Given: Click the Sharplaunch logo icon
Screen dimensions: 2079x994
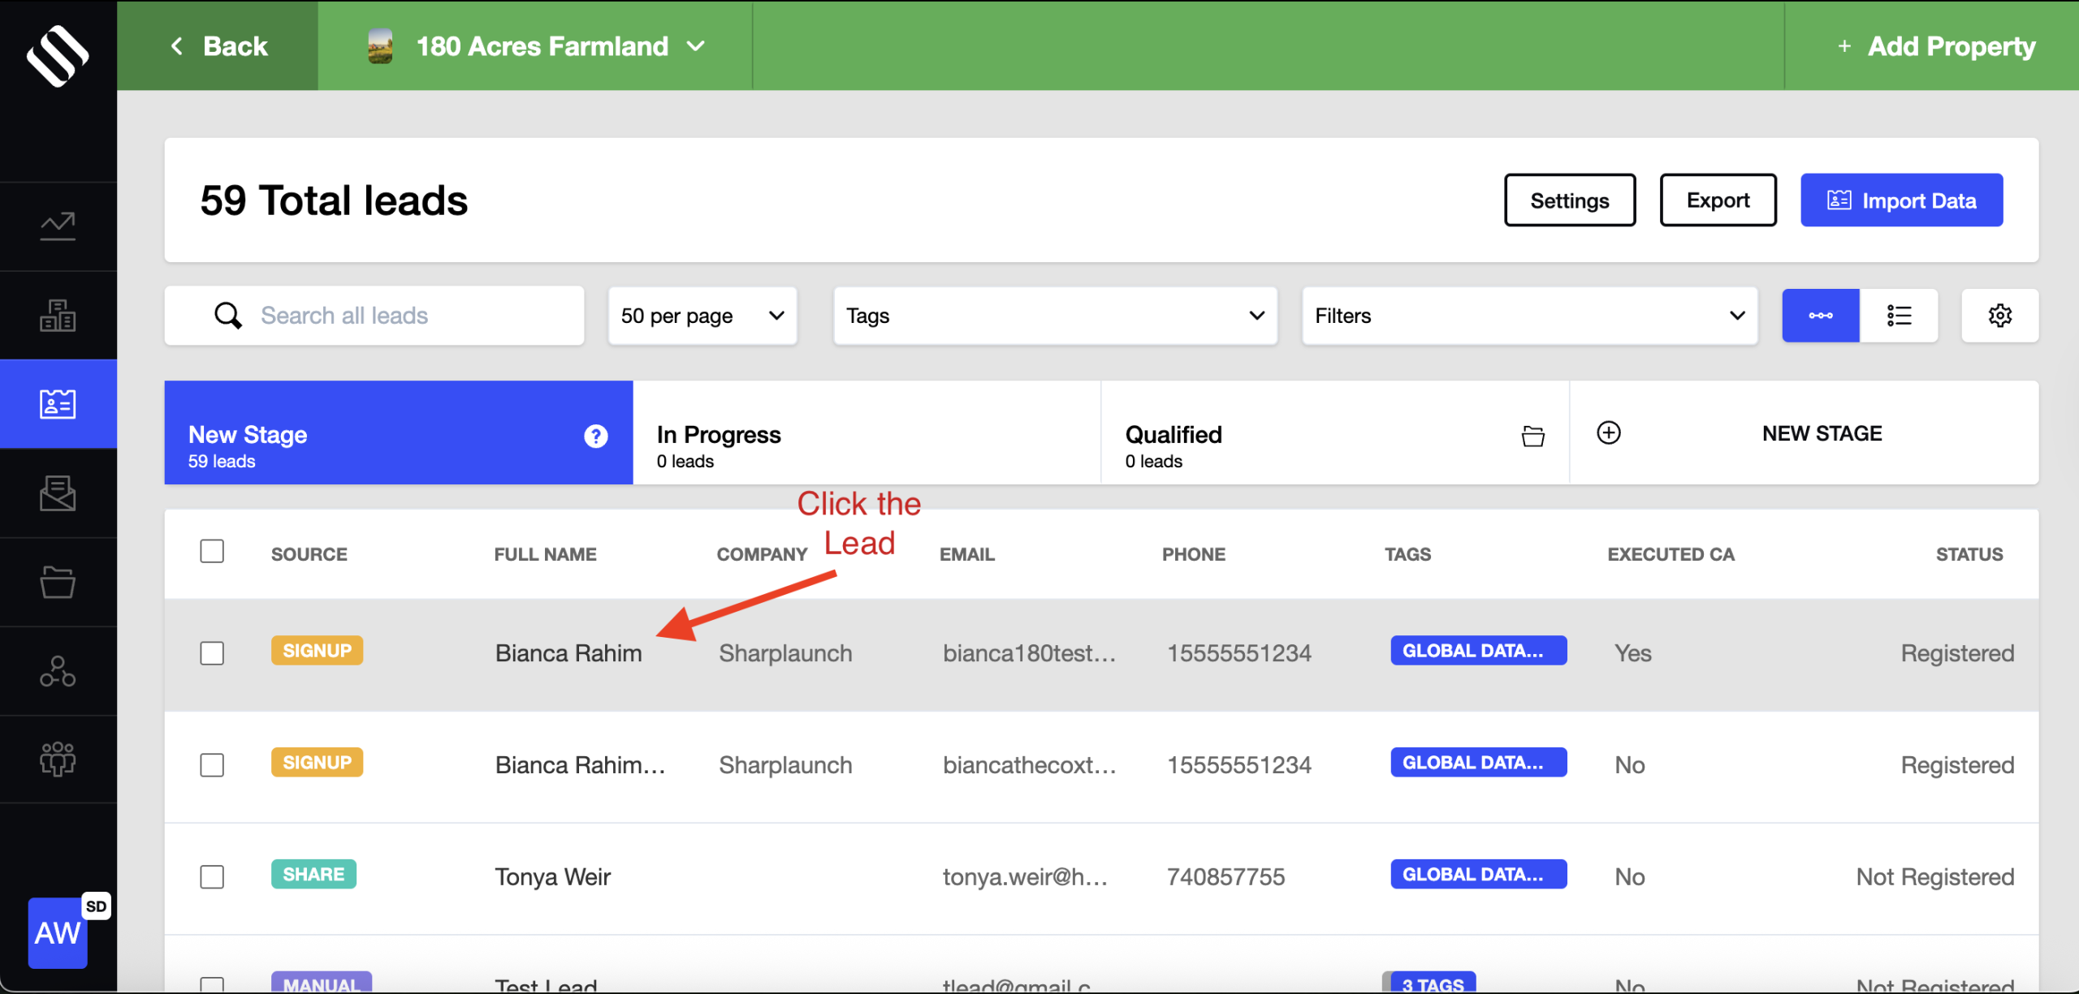Looking at the screenshot, I should (58, 55).
